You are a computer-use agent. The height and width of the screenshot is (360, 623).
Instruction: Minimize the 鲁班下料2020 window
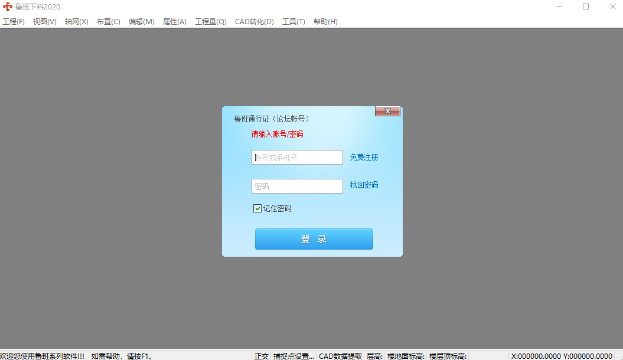pos(559,6)
